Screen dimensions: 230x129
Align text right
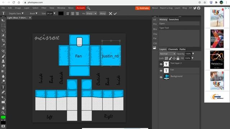(77, 14)
